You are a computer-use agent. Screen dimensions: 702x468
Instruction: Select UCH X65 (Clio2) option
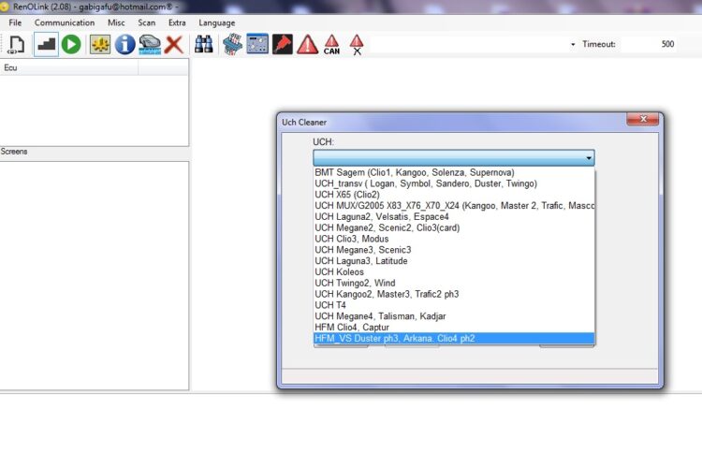(x=454, y=195)
